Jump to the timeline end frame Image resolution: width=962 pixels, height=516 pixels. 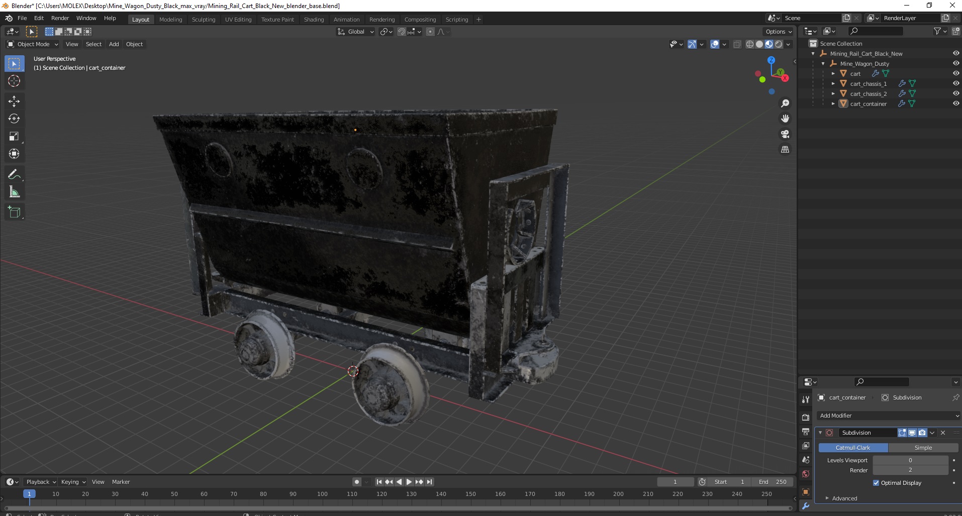(x=429, y=482)
